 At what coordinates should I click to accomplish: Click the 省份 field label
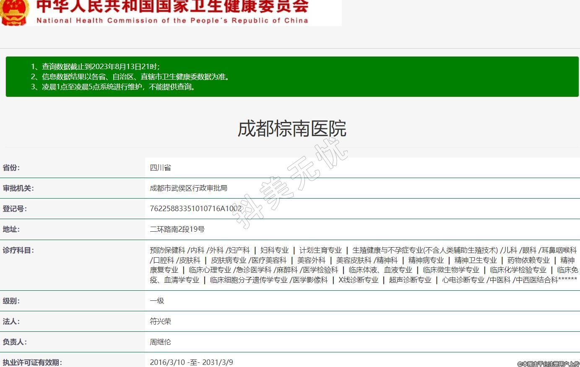tap(11, 168)
